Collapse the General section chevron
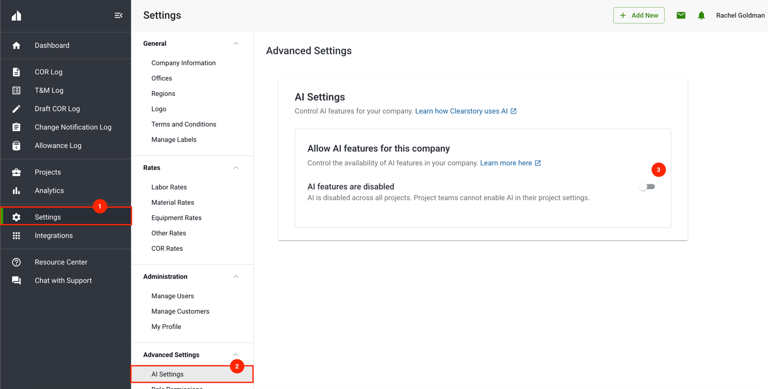The image size is (768, 389). click(236, 44)
